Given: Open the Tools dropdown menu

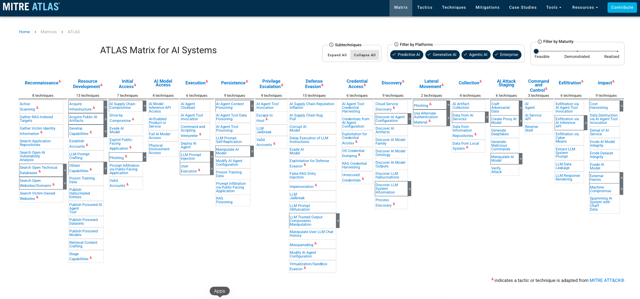Looking at the screenshot, I should [554, 7].
